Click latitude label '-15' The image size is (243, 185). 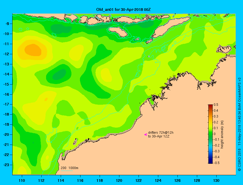coord(6,84)
